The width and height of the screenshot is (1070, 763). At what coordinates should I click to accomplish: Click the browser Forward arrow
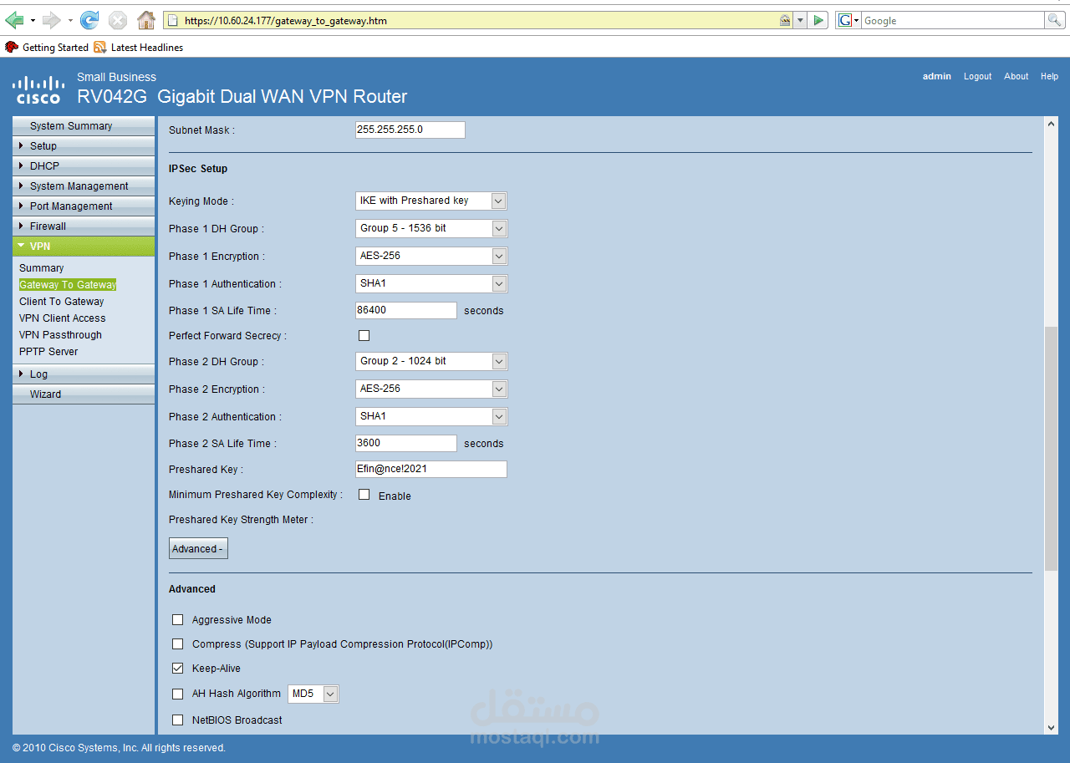52,20
